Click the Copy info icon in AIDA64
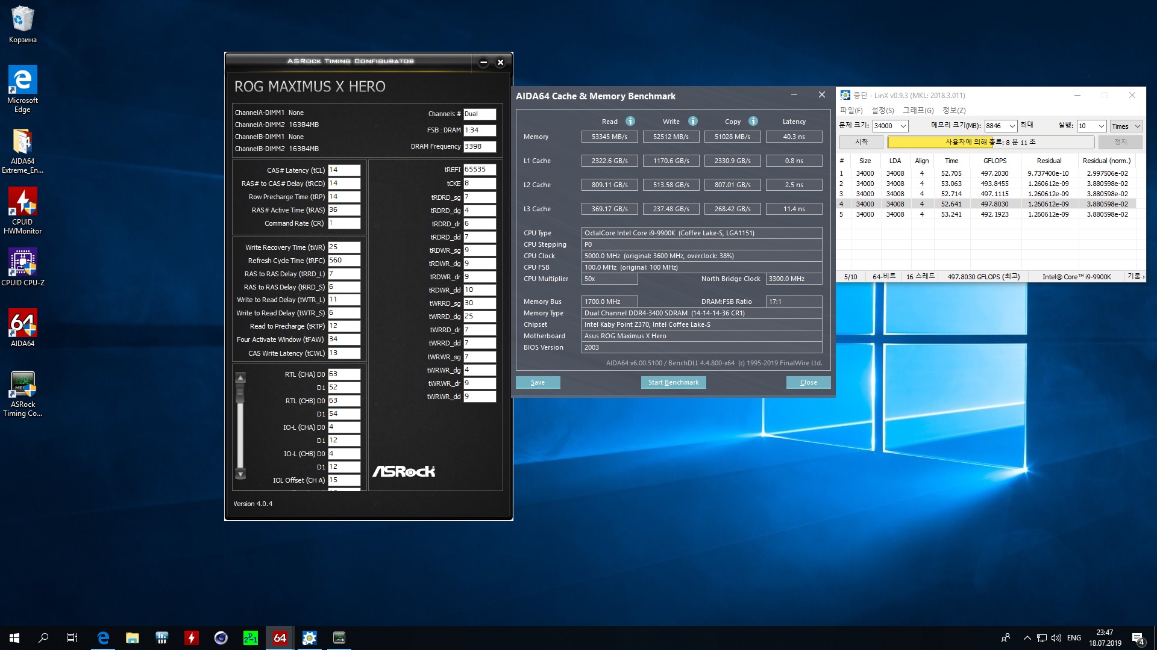The image size is (1157, 650). pos(753,121)
